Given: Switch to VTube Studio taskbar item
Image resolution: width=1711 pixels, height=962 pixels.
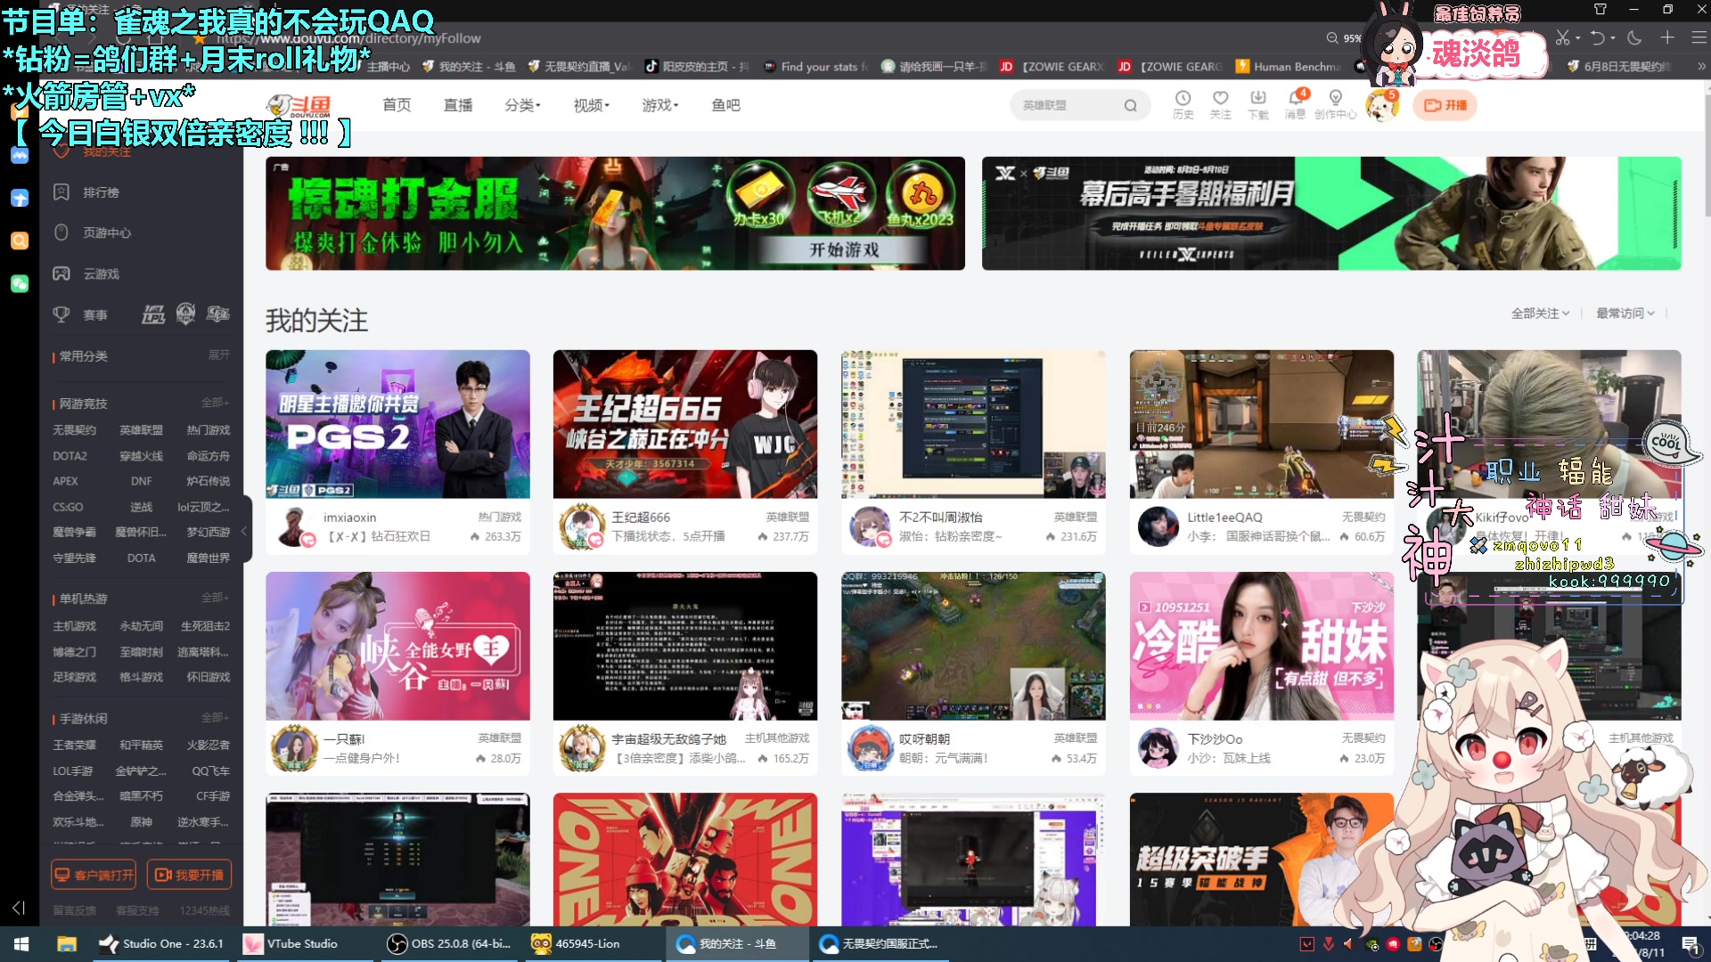Looking at the screenshot, I should (303, 943).
